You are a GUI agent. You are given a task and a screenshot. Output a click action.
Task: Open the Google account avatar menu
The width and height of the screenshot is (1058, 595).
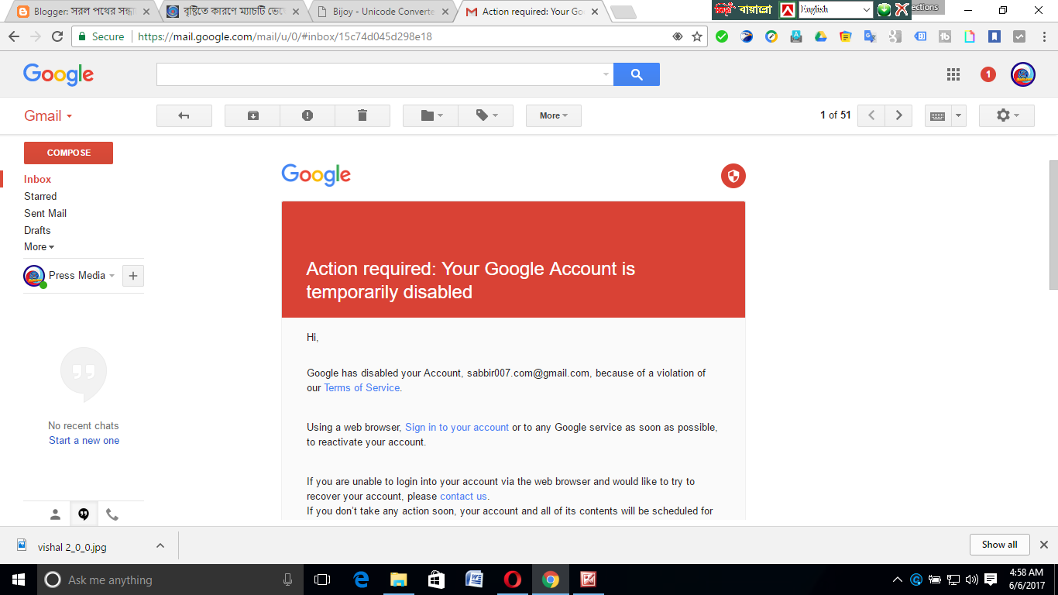[x=1023, y=74]
